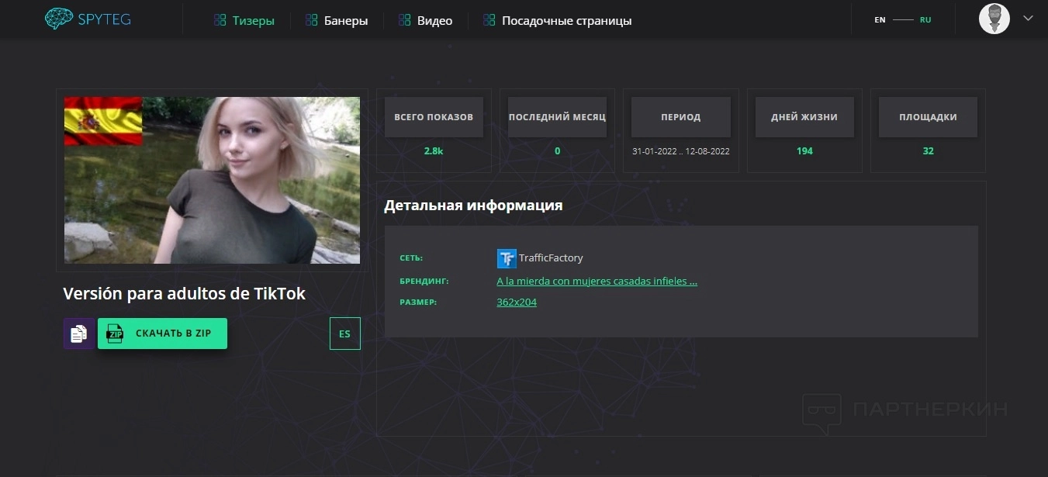
Task: Click the ПОСЛЕДНИЙ МЕСЯЦ stat tile
Action: (x=557, y=117)
